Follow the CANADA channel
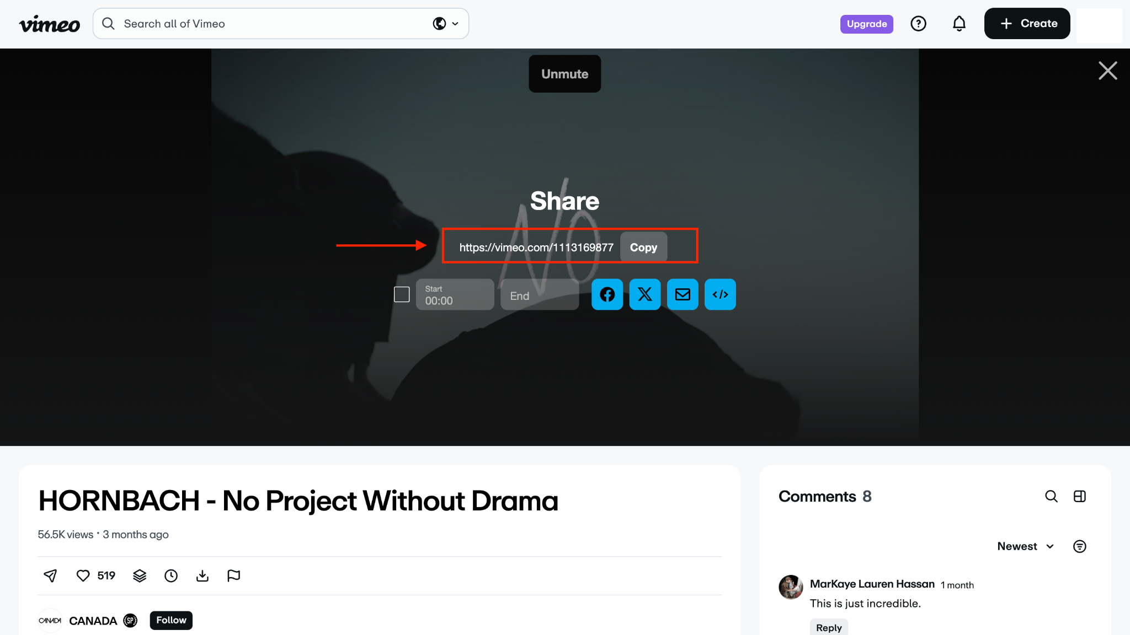This screenshot has width=1130, height=635. tap(171, 620)
